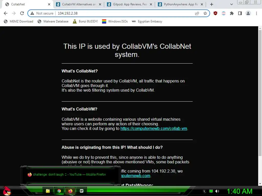This screenshot has height=196, width=262.
Task: Close the Gitpod tab
Action: point(151,4)
